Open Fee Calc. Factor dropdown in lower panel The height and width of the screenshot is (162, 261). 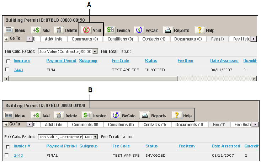coord(95,137)
